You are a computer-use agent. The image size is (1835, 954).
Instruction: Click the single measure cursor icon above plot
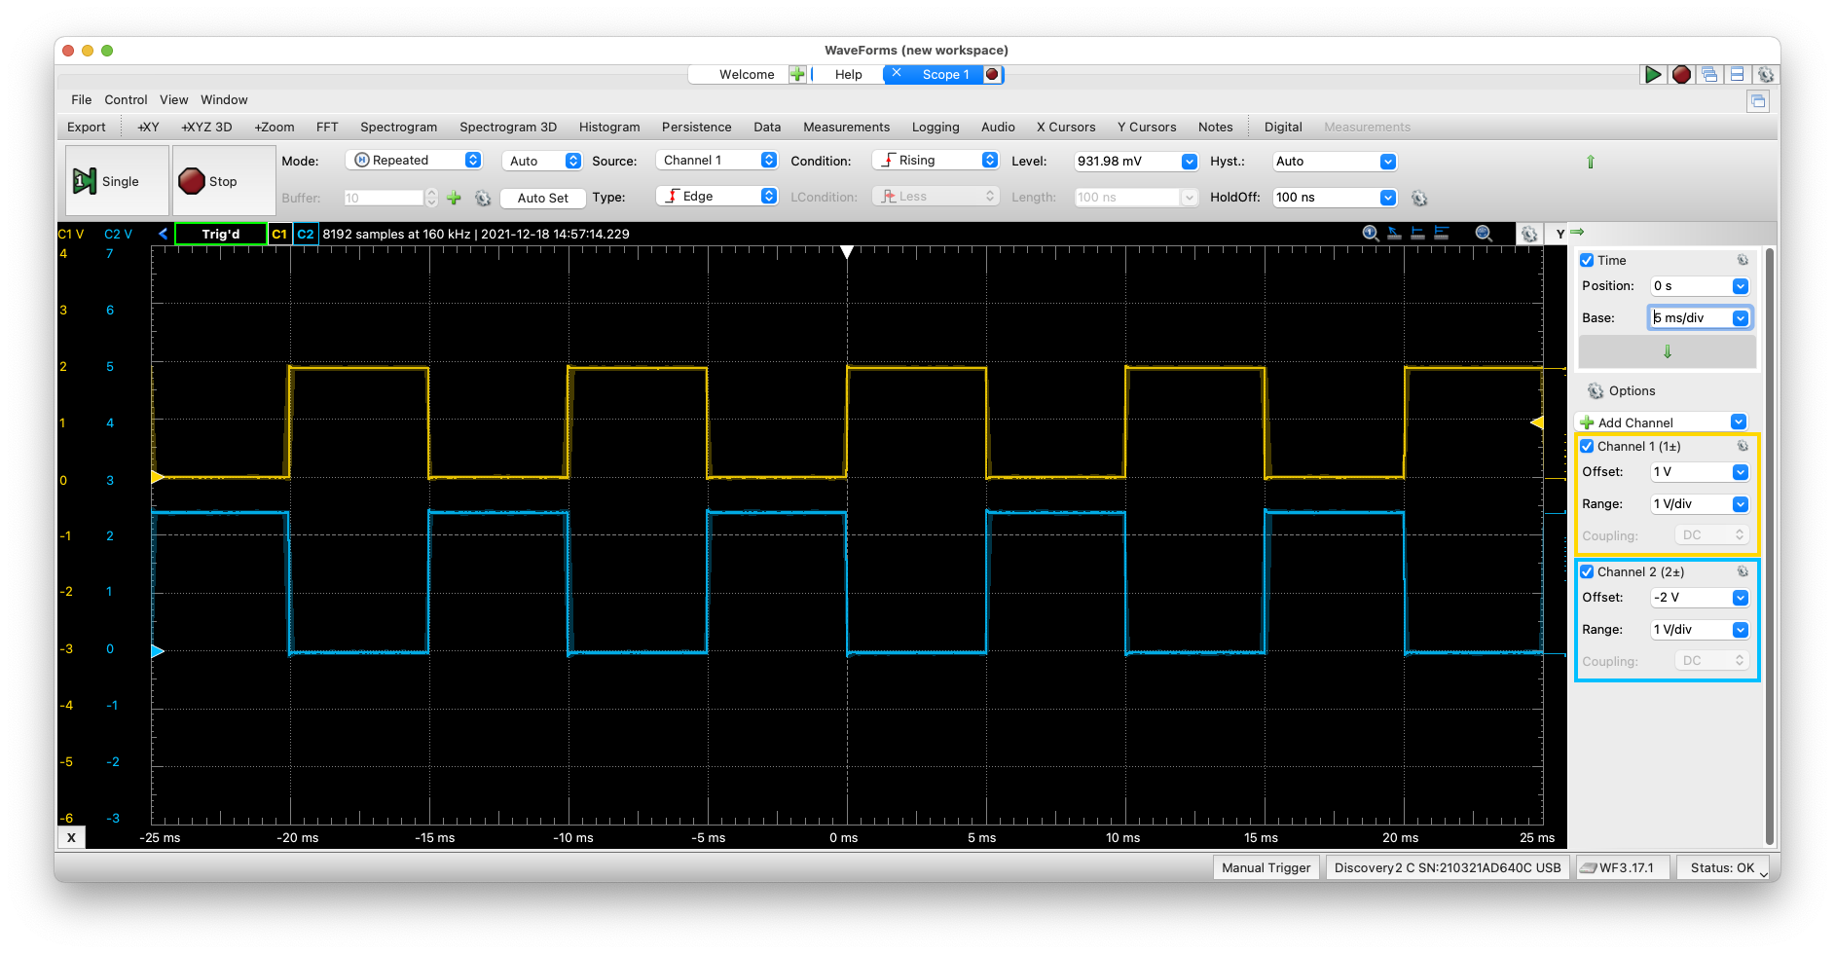[1417, 234]
